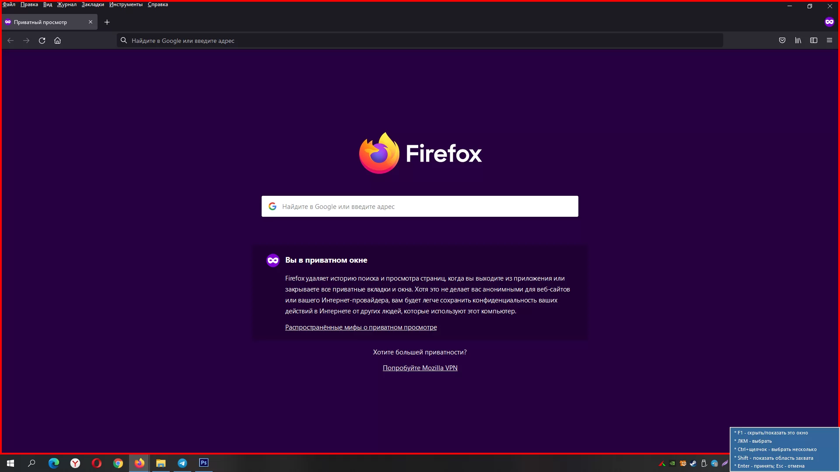Click the private browsing mask indicator in tab bar
The height and width of the screenshot is (472, 840).
(829, 22)
